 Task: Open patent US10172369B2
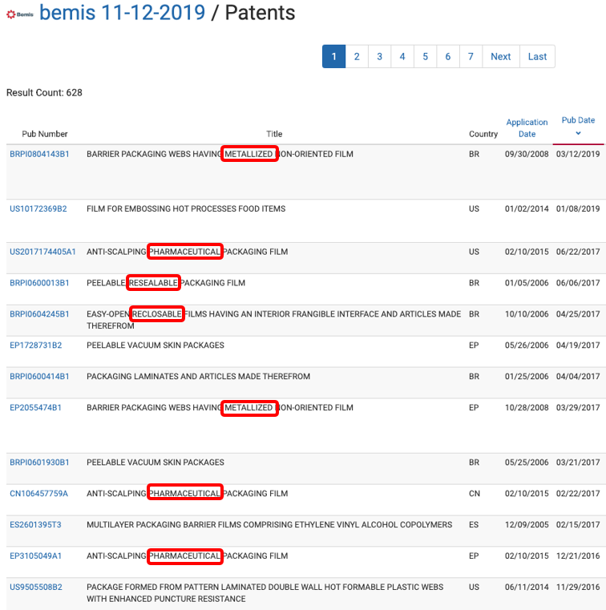point(38,209)
